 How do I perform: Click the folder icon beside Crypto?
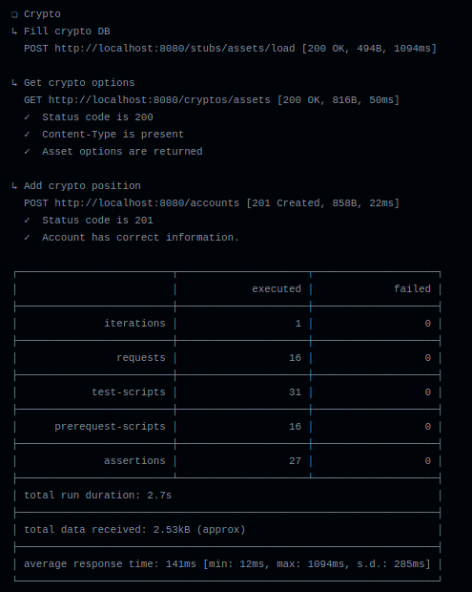(14, 14)
